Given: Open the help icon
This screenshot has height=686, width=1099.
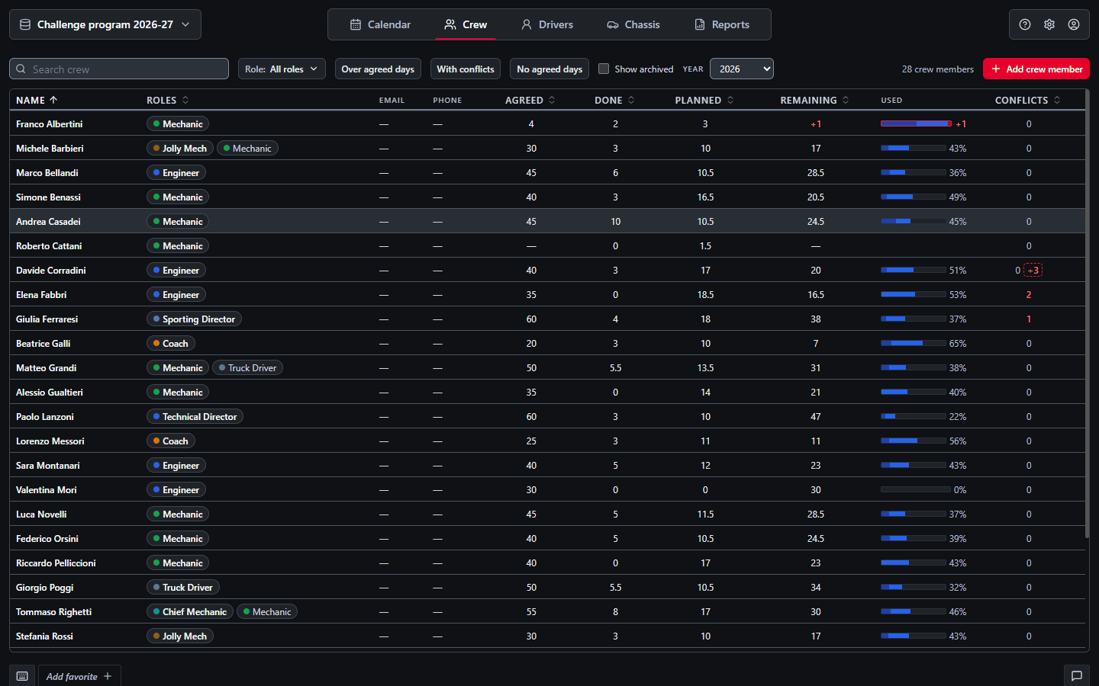Looking at the screenshot, I should (x=1025, y=24).
